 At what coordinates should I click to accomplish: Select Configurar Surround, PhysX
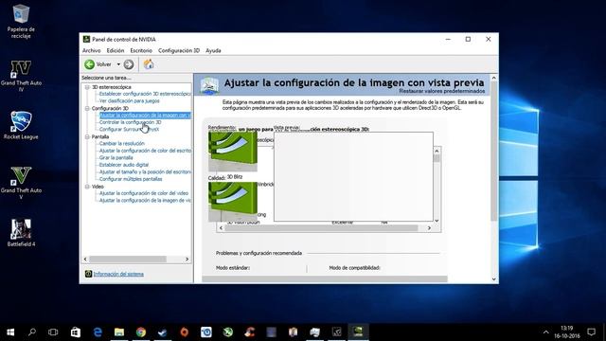(x=129, y=129)
